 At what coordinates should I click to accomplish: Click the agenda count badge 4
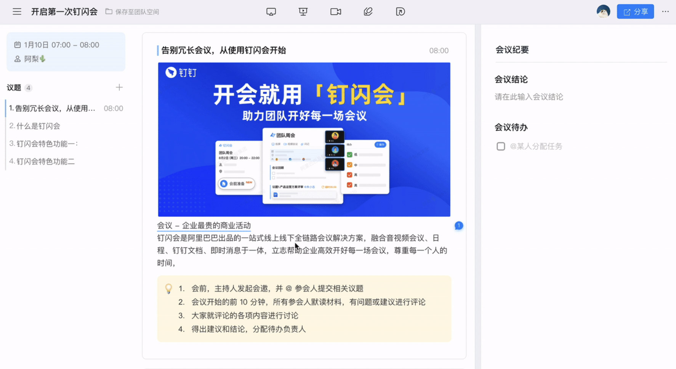pos(28,88)
